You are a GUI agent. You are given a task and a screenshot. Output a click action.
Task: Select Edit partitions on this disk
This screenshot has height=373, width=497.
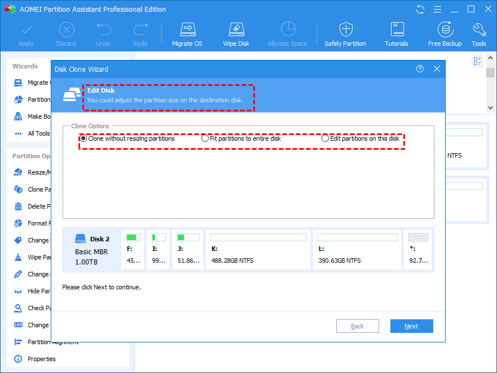click(x=326, y=138)
